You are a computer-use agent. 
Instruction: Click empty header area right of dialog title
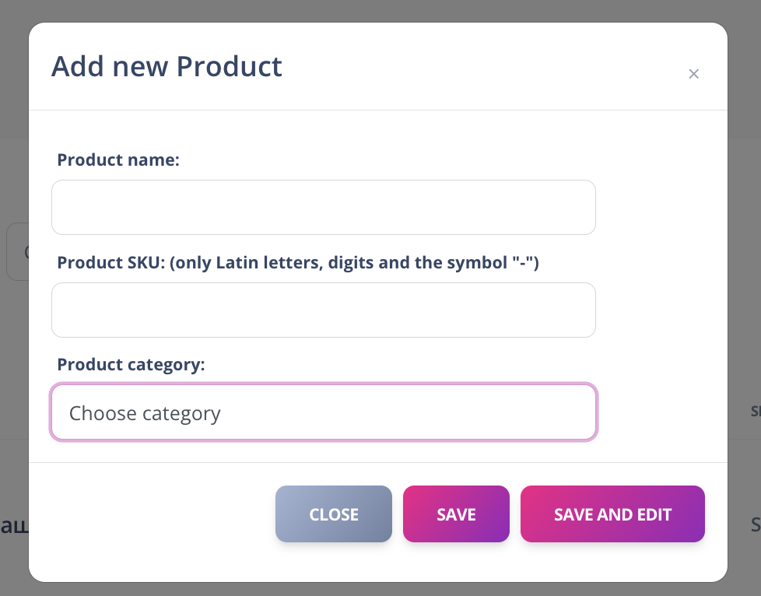click(482, 67)
